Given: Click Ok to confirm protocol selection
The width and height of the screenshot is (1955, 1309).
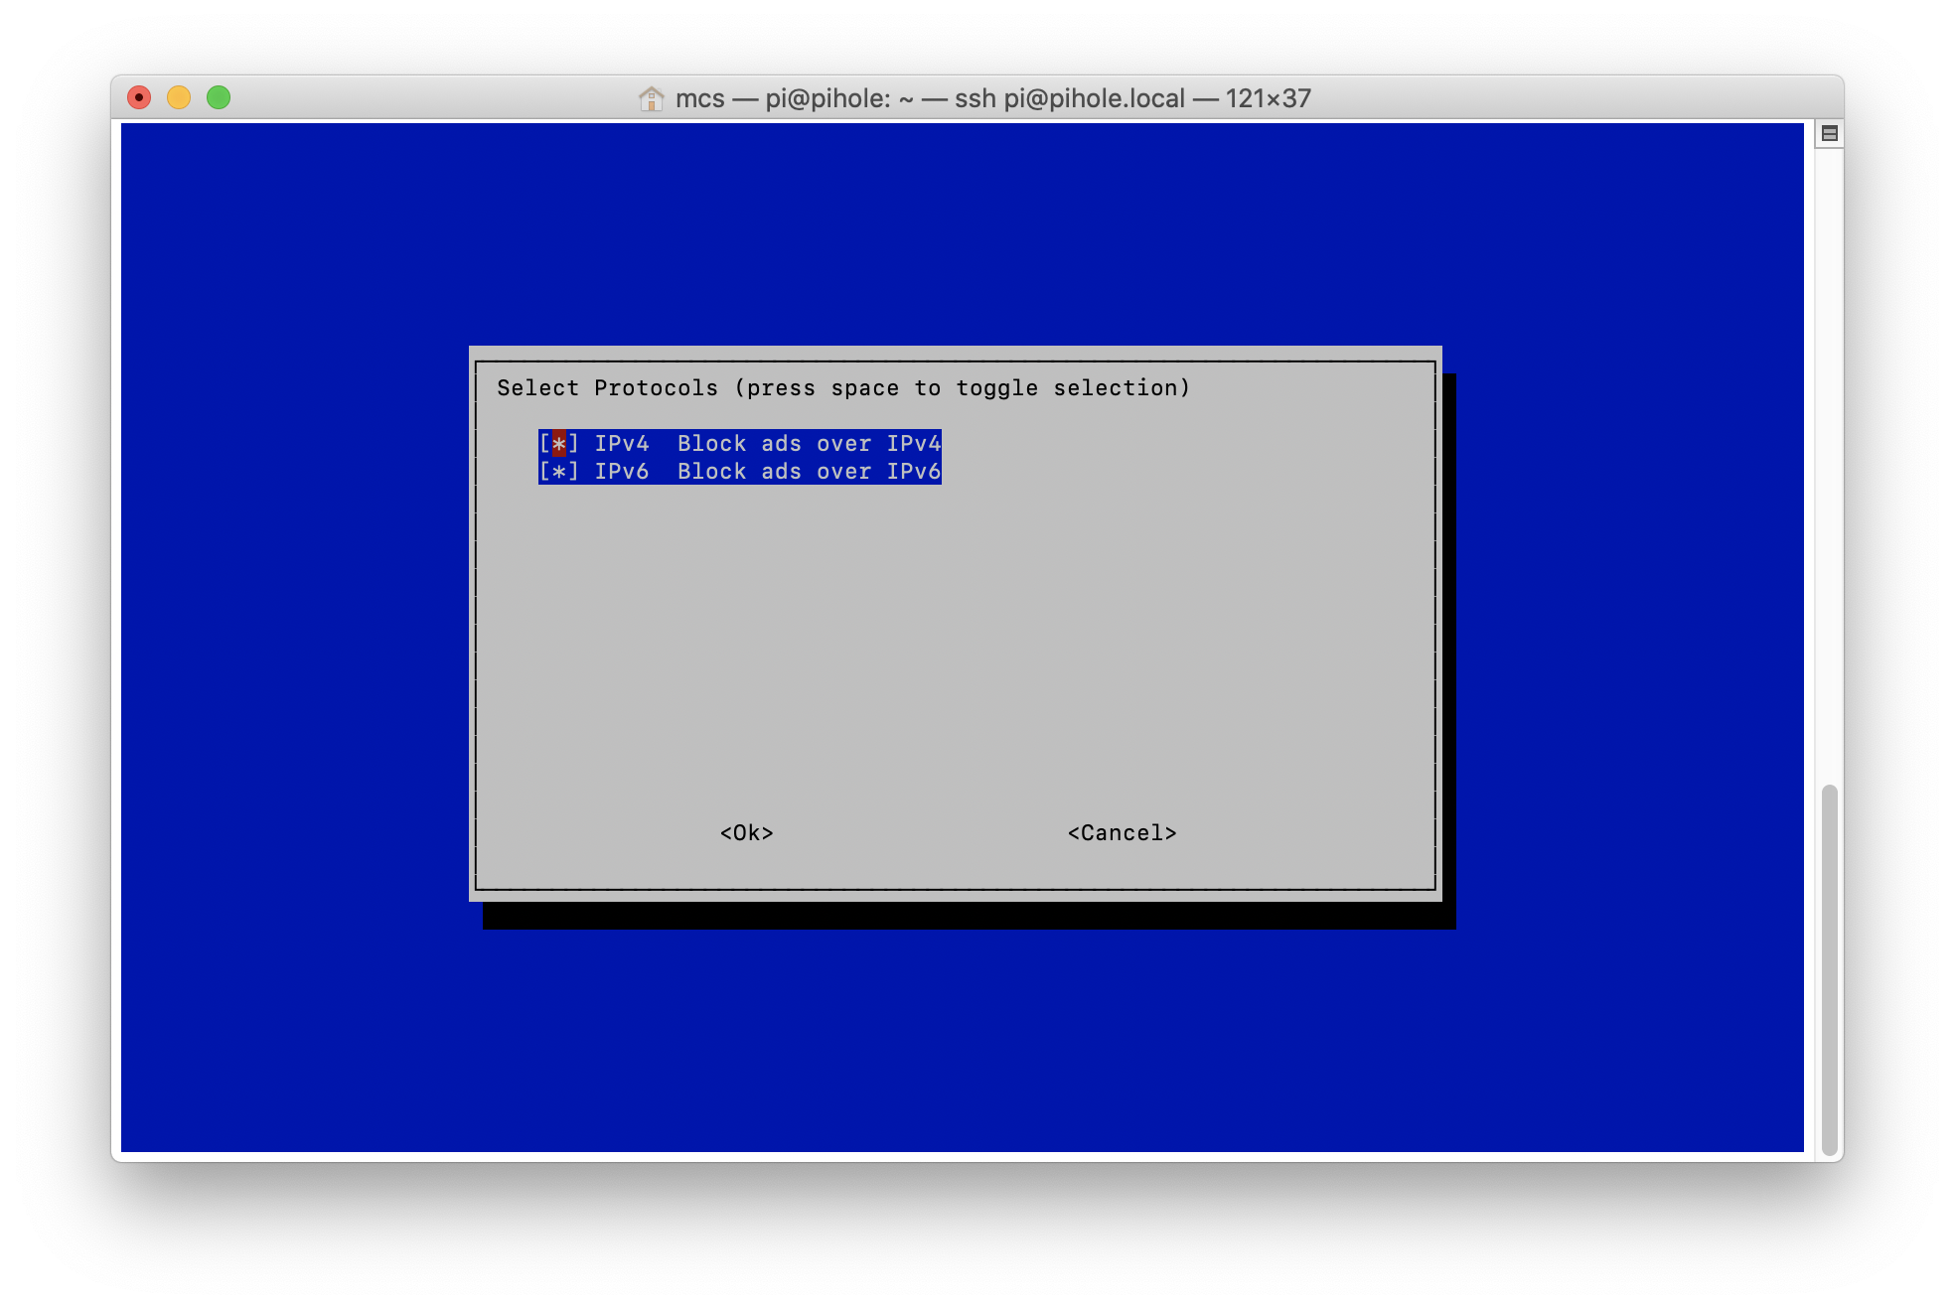Looking at the screenshot, I should click(747, 832).
